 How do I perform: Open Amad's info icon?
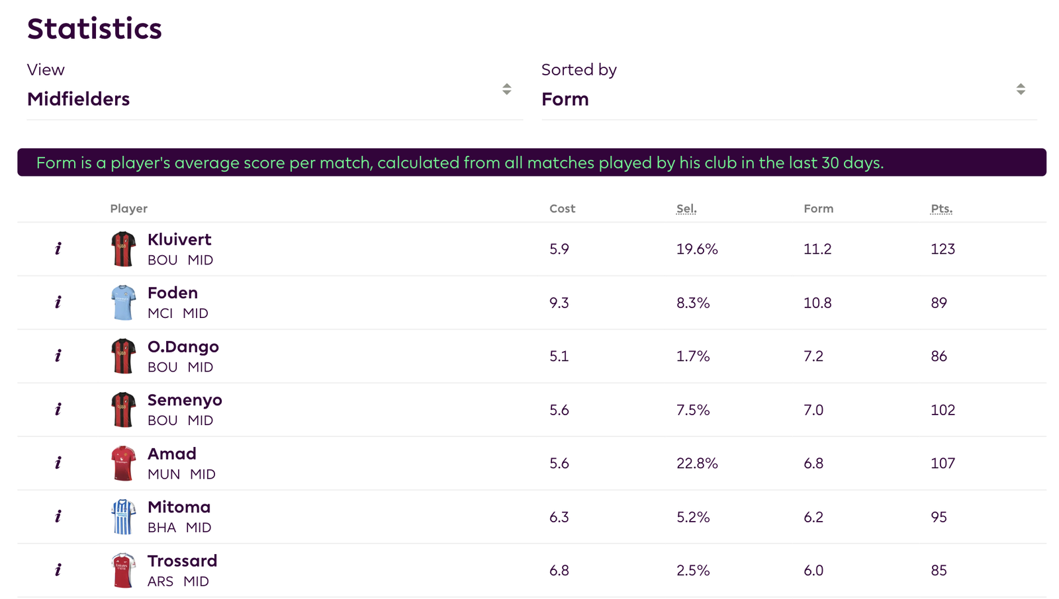point(58,463)
